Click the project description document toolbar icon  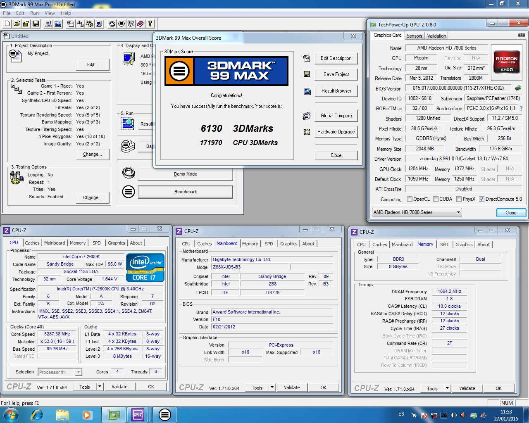[71, 24]
